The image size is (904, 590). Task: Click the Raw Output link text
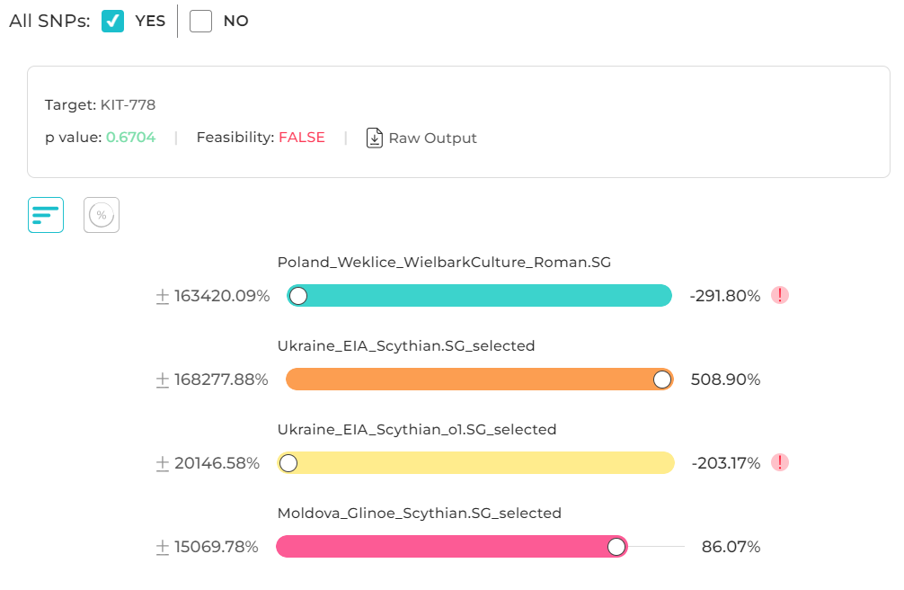coord(432,138)
